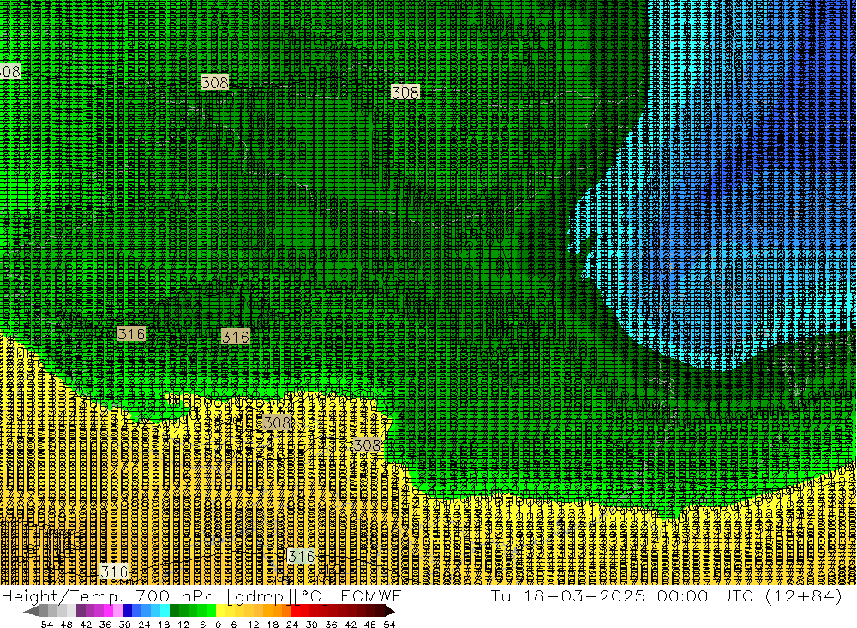Click the '12' legend value
The image size is (857, 628).
click(x=253, y=625)
